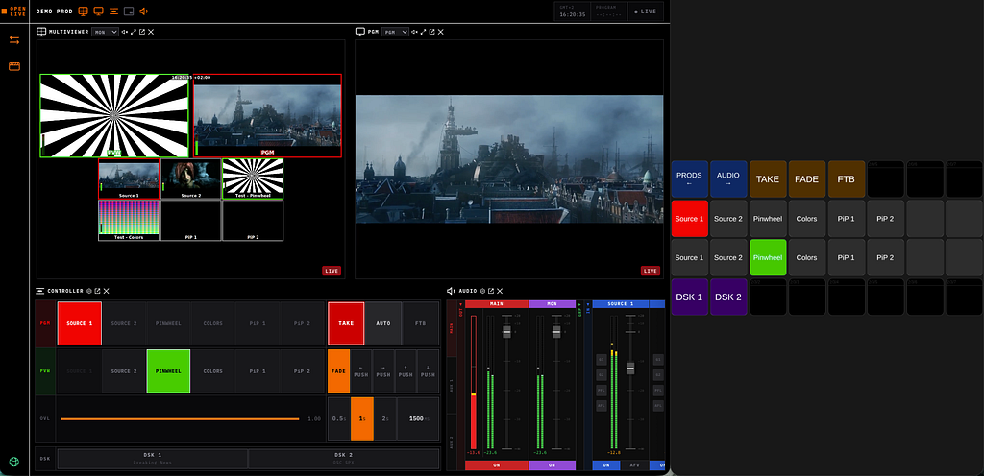This screenshot has width=984, height=476.
Task: Go to PRODS page on right panel
Action: pyautogui.click(x=690, y=179)
